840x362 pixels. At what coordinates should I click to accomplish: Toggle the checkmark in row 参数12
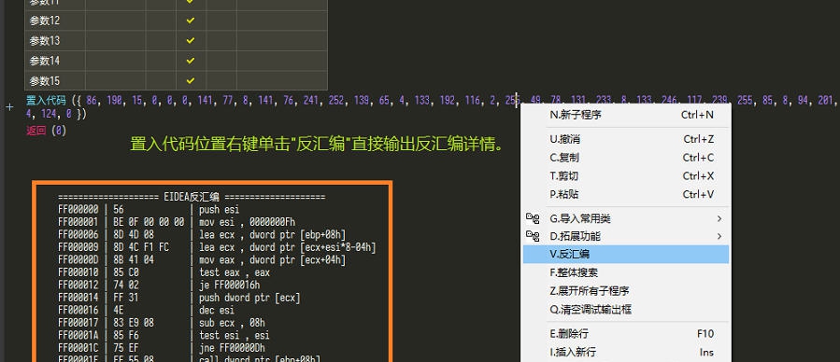click(x=191, y=21)
